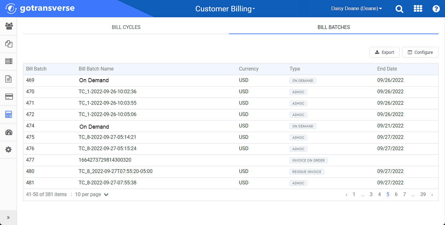
Task: Open the Billing calculator sidebar icon
Action: pos(9,115)
